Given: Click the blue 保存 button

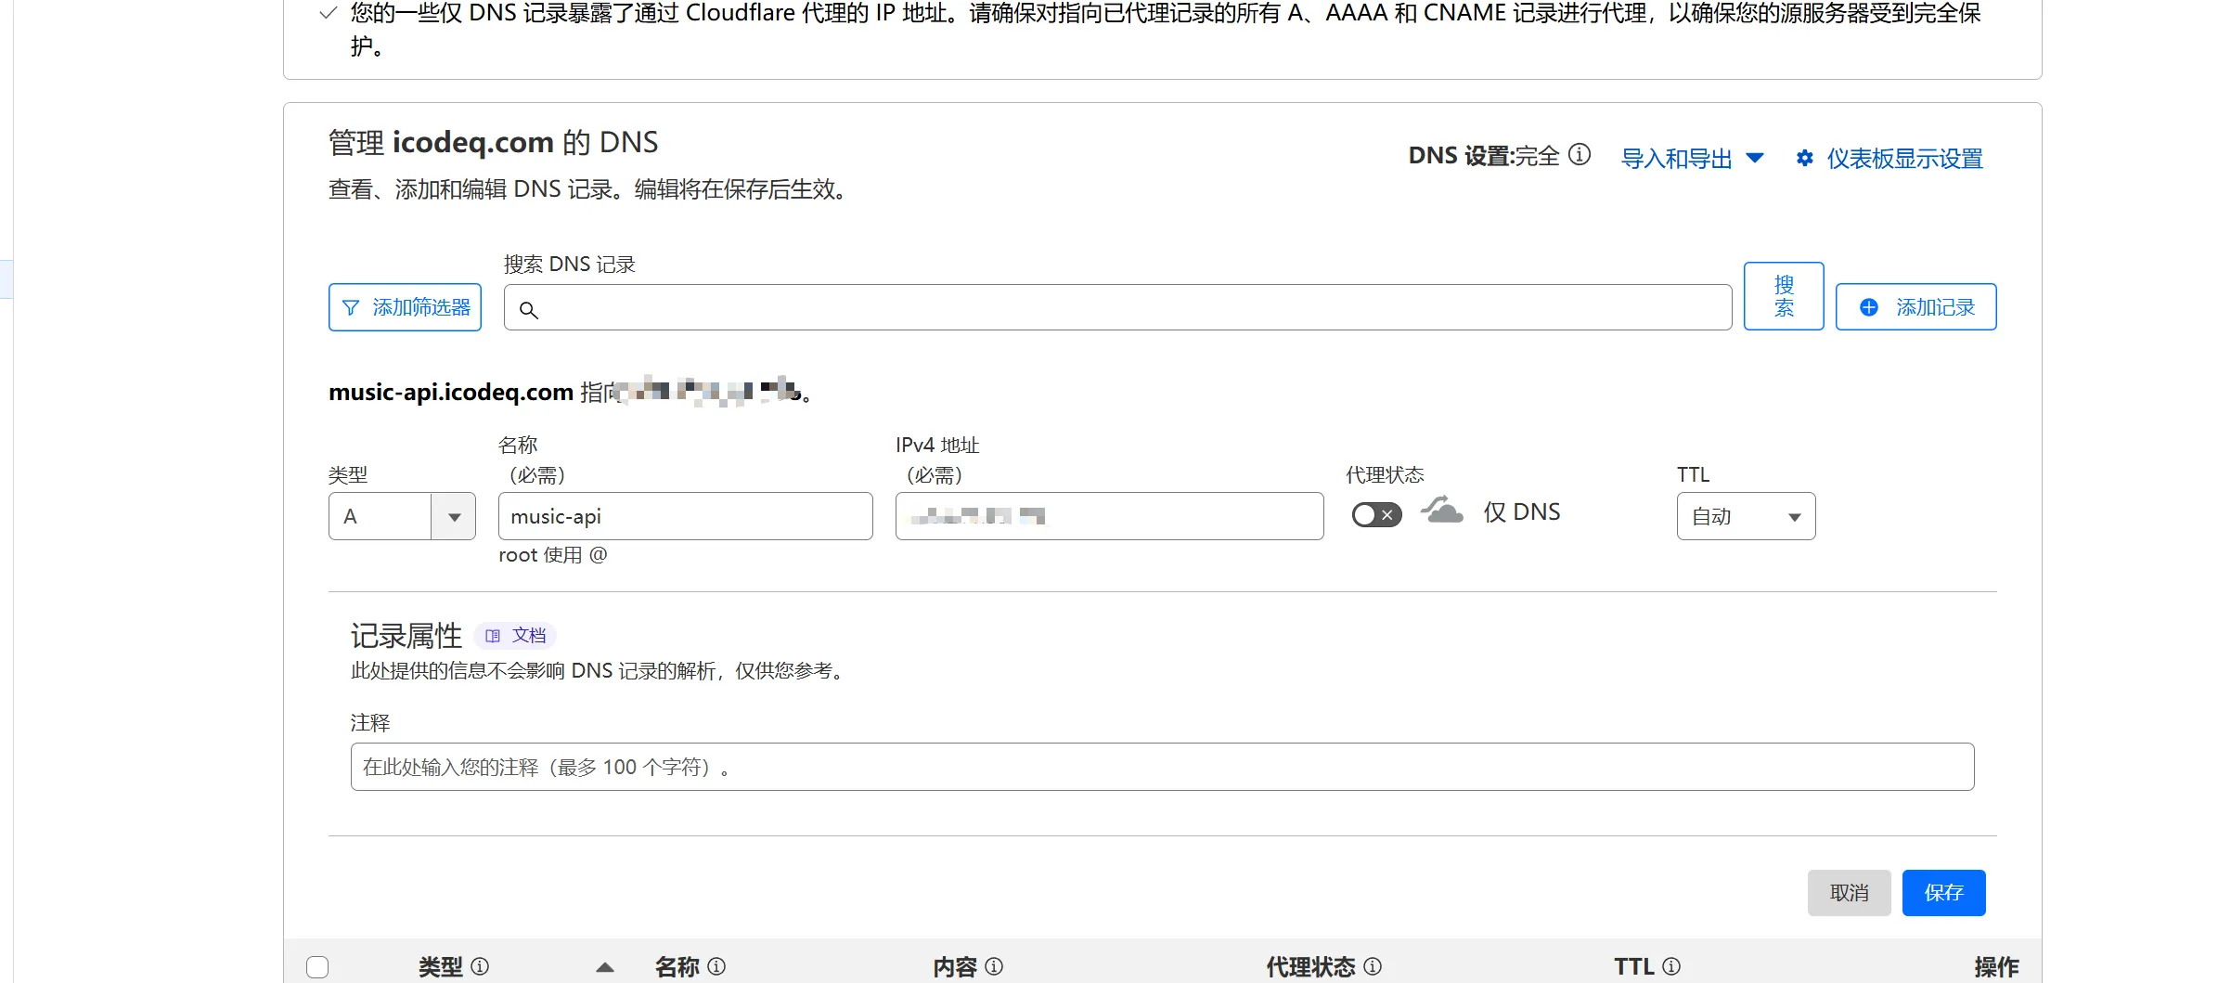Looking at the screenshot, I should (1943, 893).
